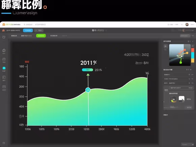Select the cyan color in vertical strip
196x147 pixels.
point(193,55)
